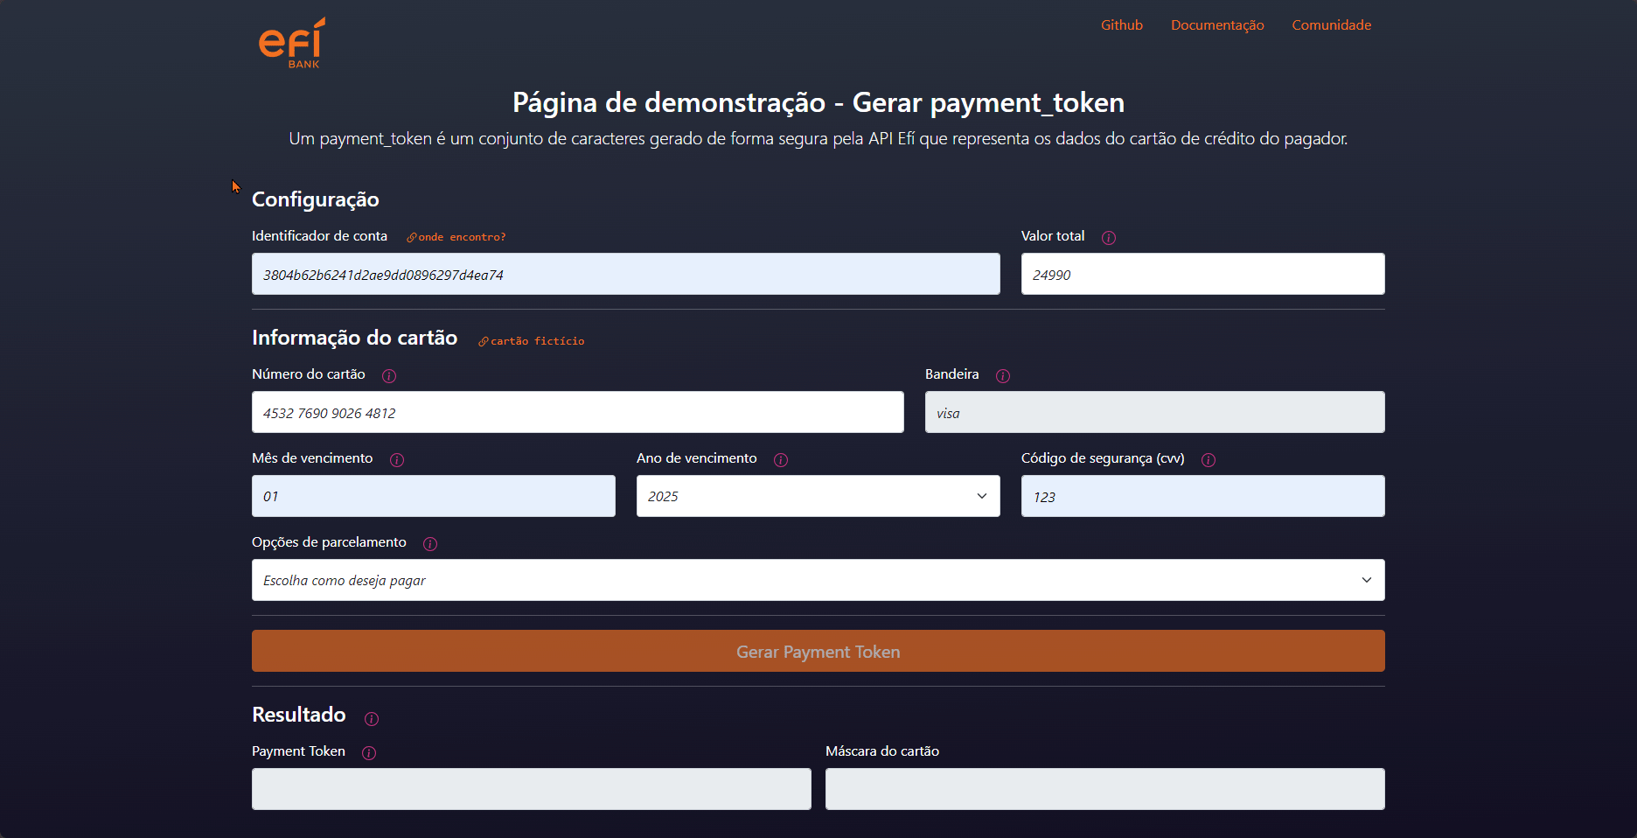This screenshot has height=838, width=1637.
Task: Click the Informação do cartão heading
Action: pyautogui.click(x=355, y=338)
